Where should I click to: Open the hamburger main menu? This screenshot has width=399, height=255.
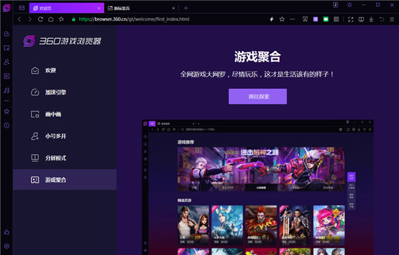click(392, 19)
